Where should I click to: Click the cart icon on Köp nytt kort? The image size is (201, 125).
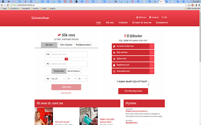point(114,52)
